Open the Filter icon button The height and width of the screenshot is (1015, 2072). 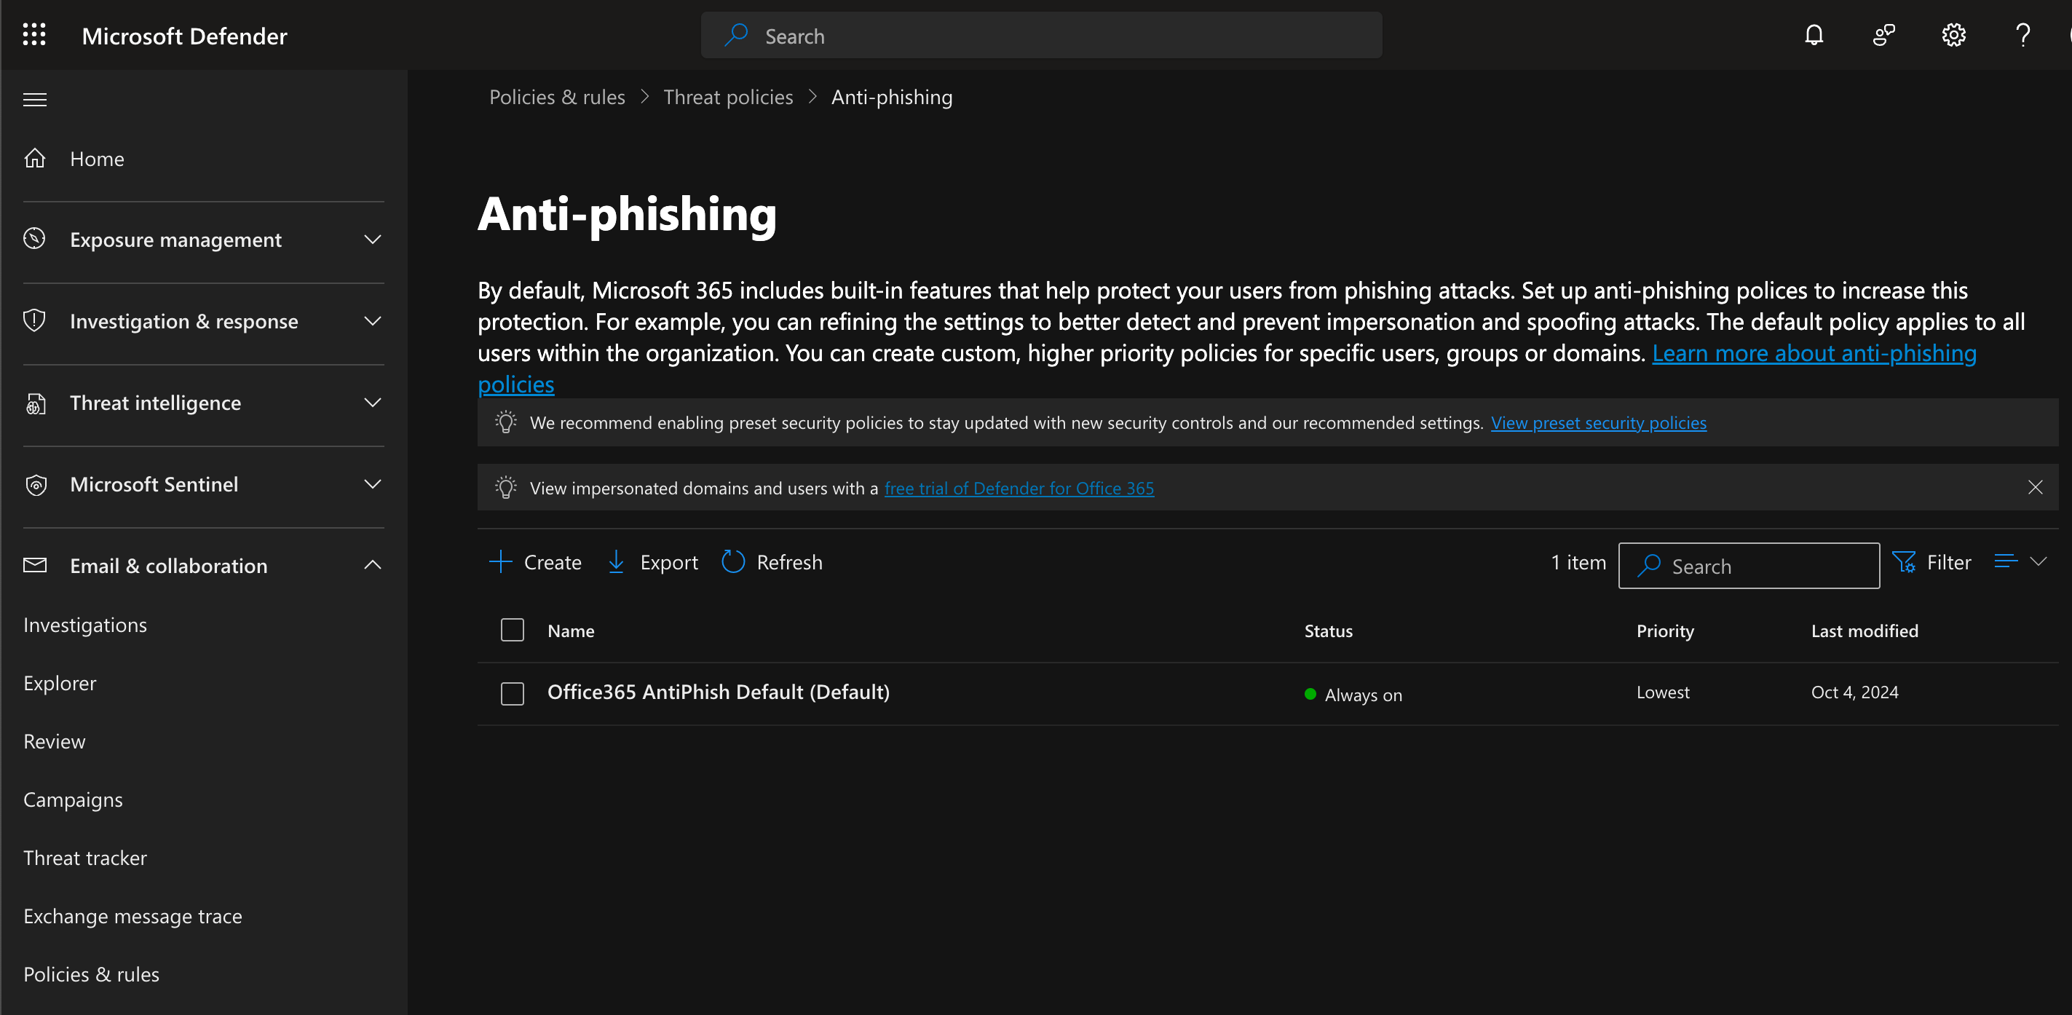coord(1904,562)
